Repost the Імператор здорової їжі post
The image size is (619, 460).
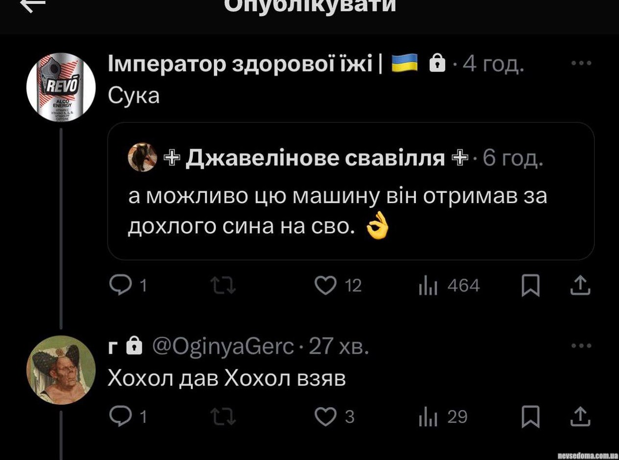click(x=223, y=286)
